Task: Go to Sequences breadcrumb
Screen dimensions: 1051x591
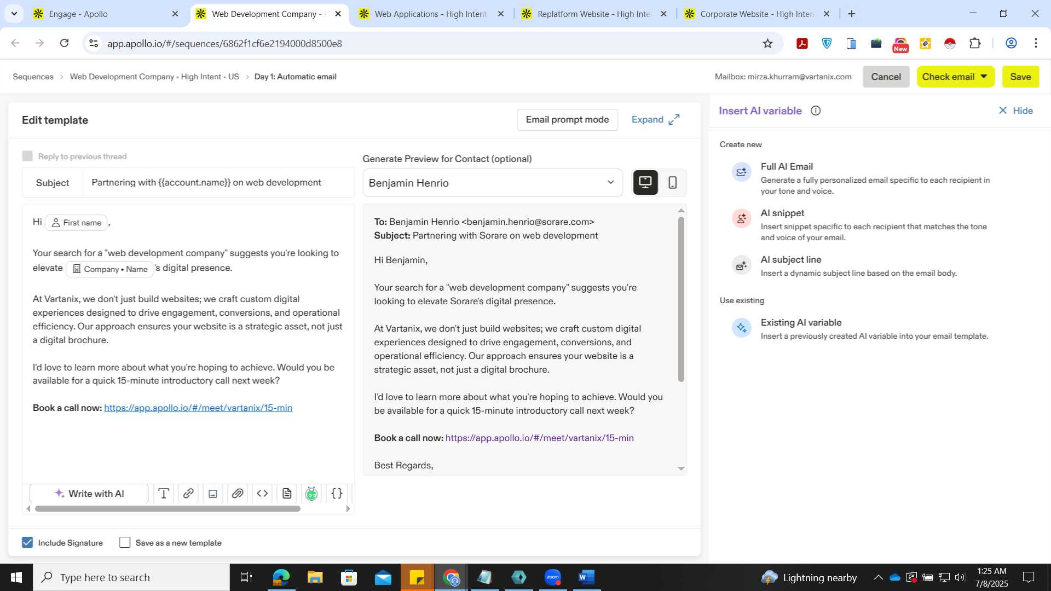Action: click(33, 77)
